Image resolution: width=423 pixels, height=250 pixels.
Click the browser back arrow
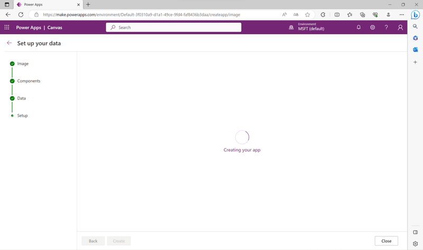pos(8,15)
